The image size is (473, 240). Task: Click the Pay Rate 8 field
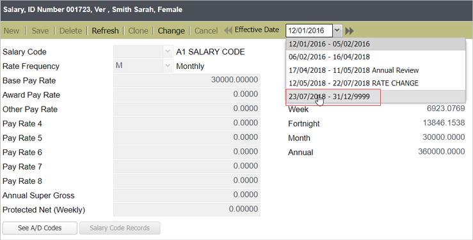point(187,181)
